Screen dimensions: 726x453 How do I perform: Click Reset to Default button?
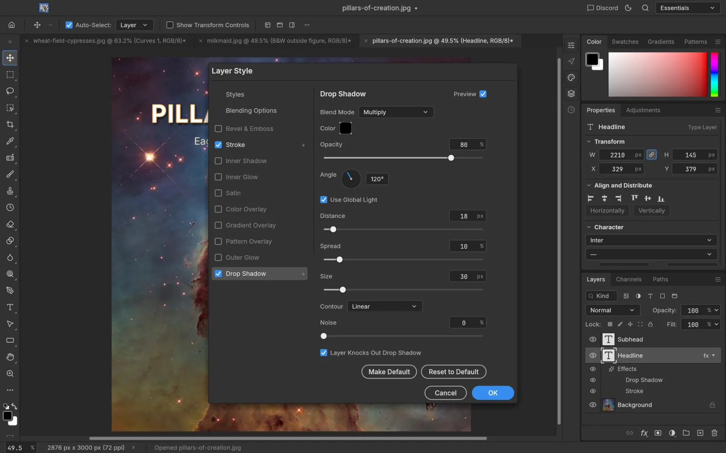pyautogui.click(x=453, y=372)
